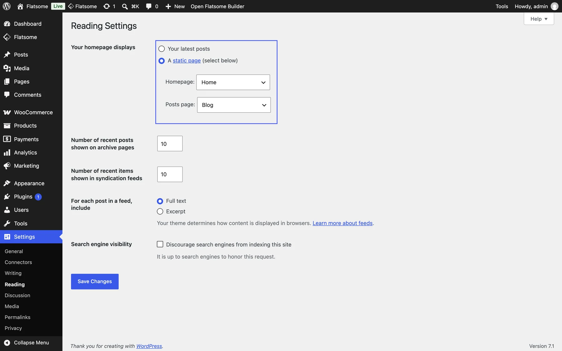Follow the 'static page' link
Screen dimensions: 562x351
click(x=187, y=61)
